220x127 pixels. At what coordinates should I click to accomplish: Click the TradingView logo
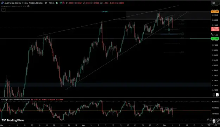[x=13, y=120]
